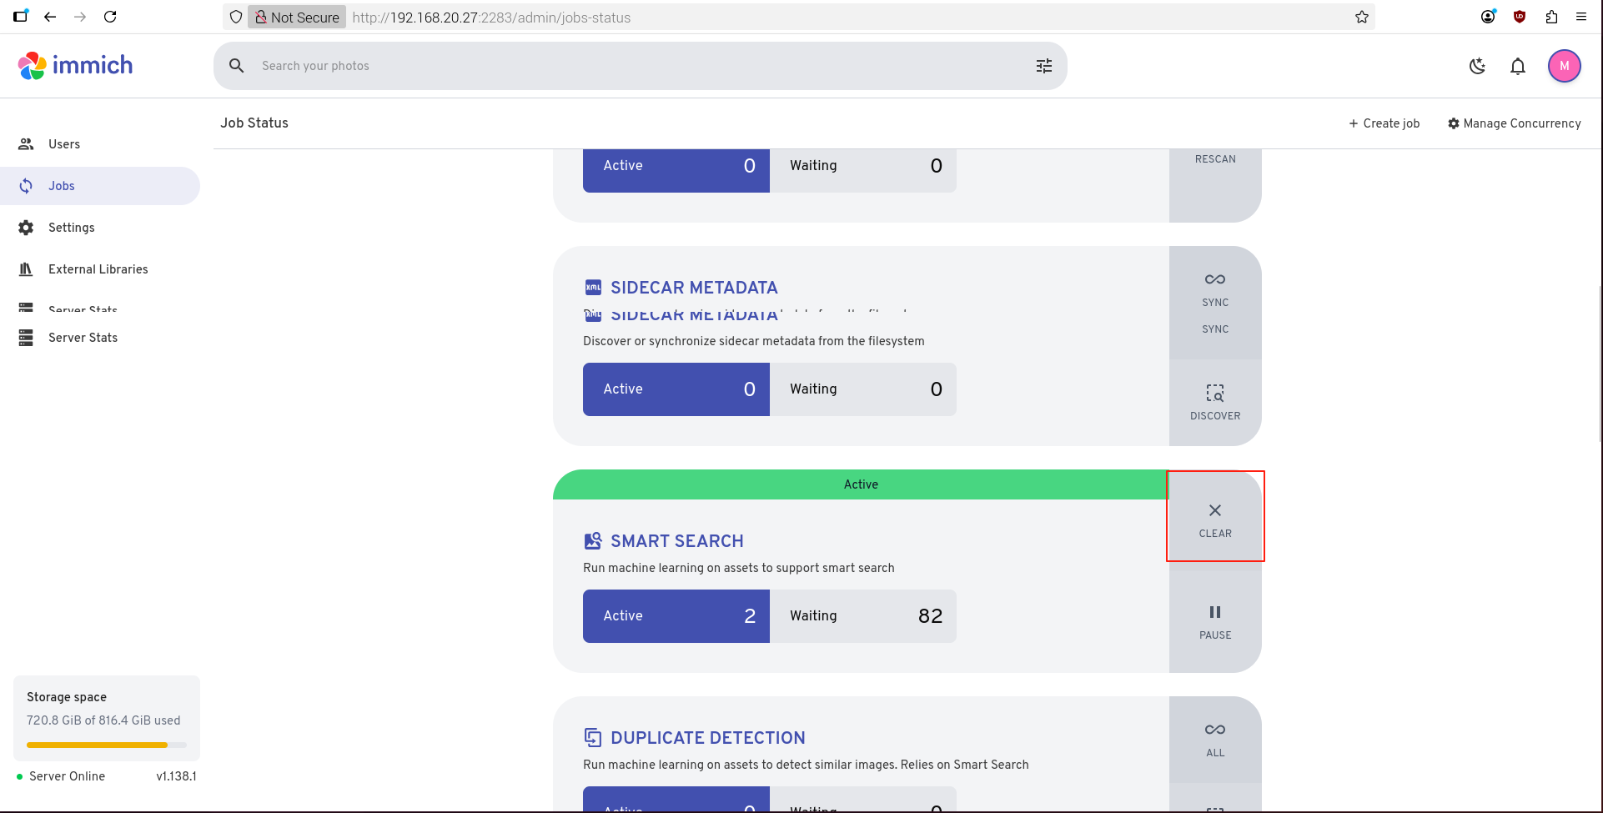Go to External Libraries

98,269
